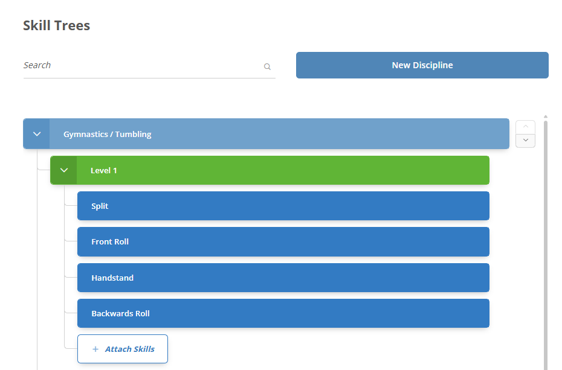Viewport: 562px width, 370px height.
Task: Click the Skill Trees heading
Action: coord(57,25)
